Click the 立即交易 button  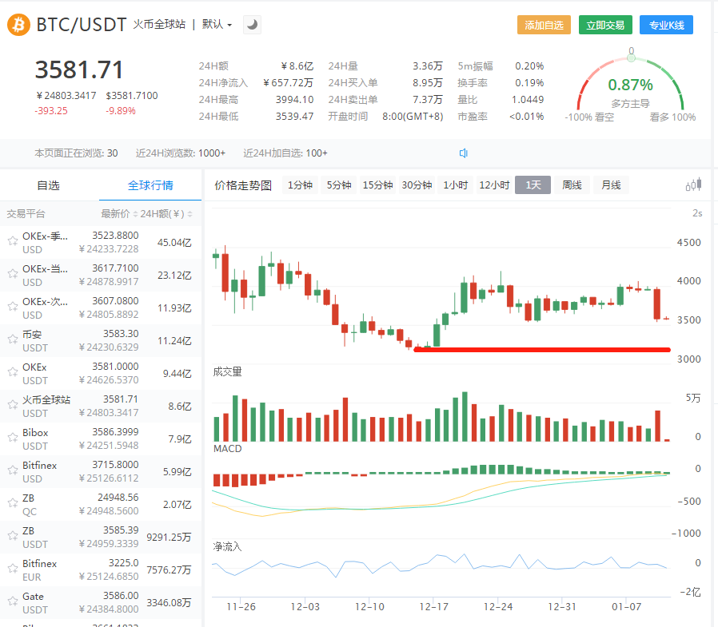[605, 25]
